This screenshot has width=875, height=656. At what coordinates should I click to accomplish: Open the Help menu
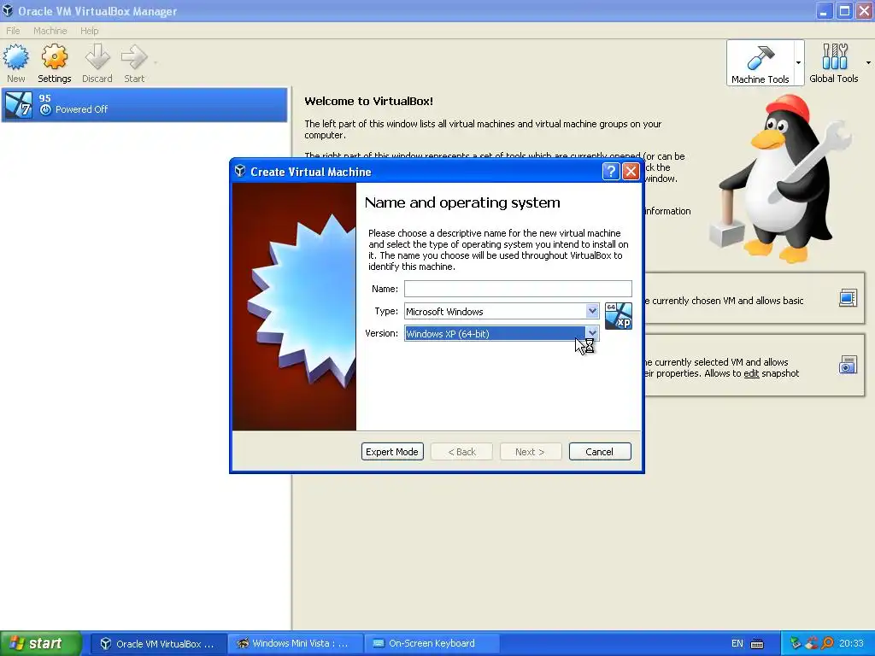[89, 31]
